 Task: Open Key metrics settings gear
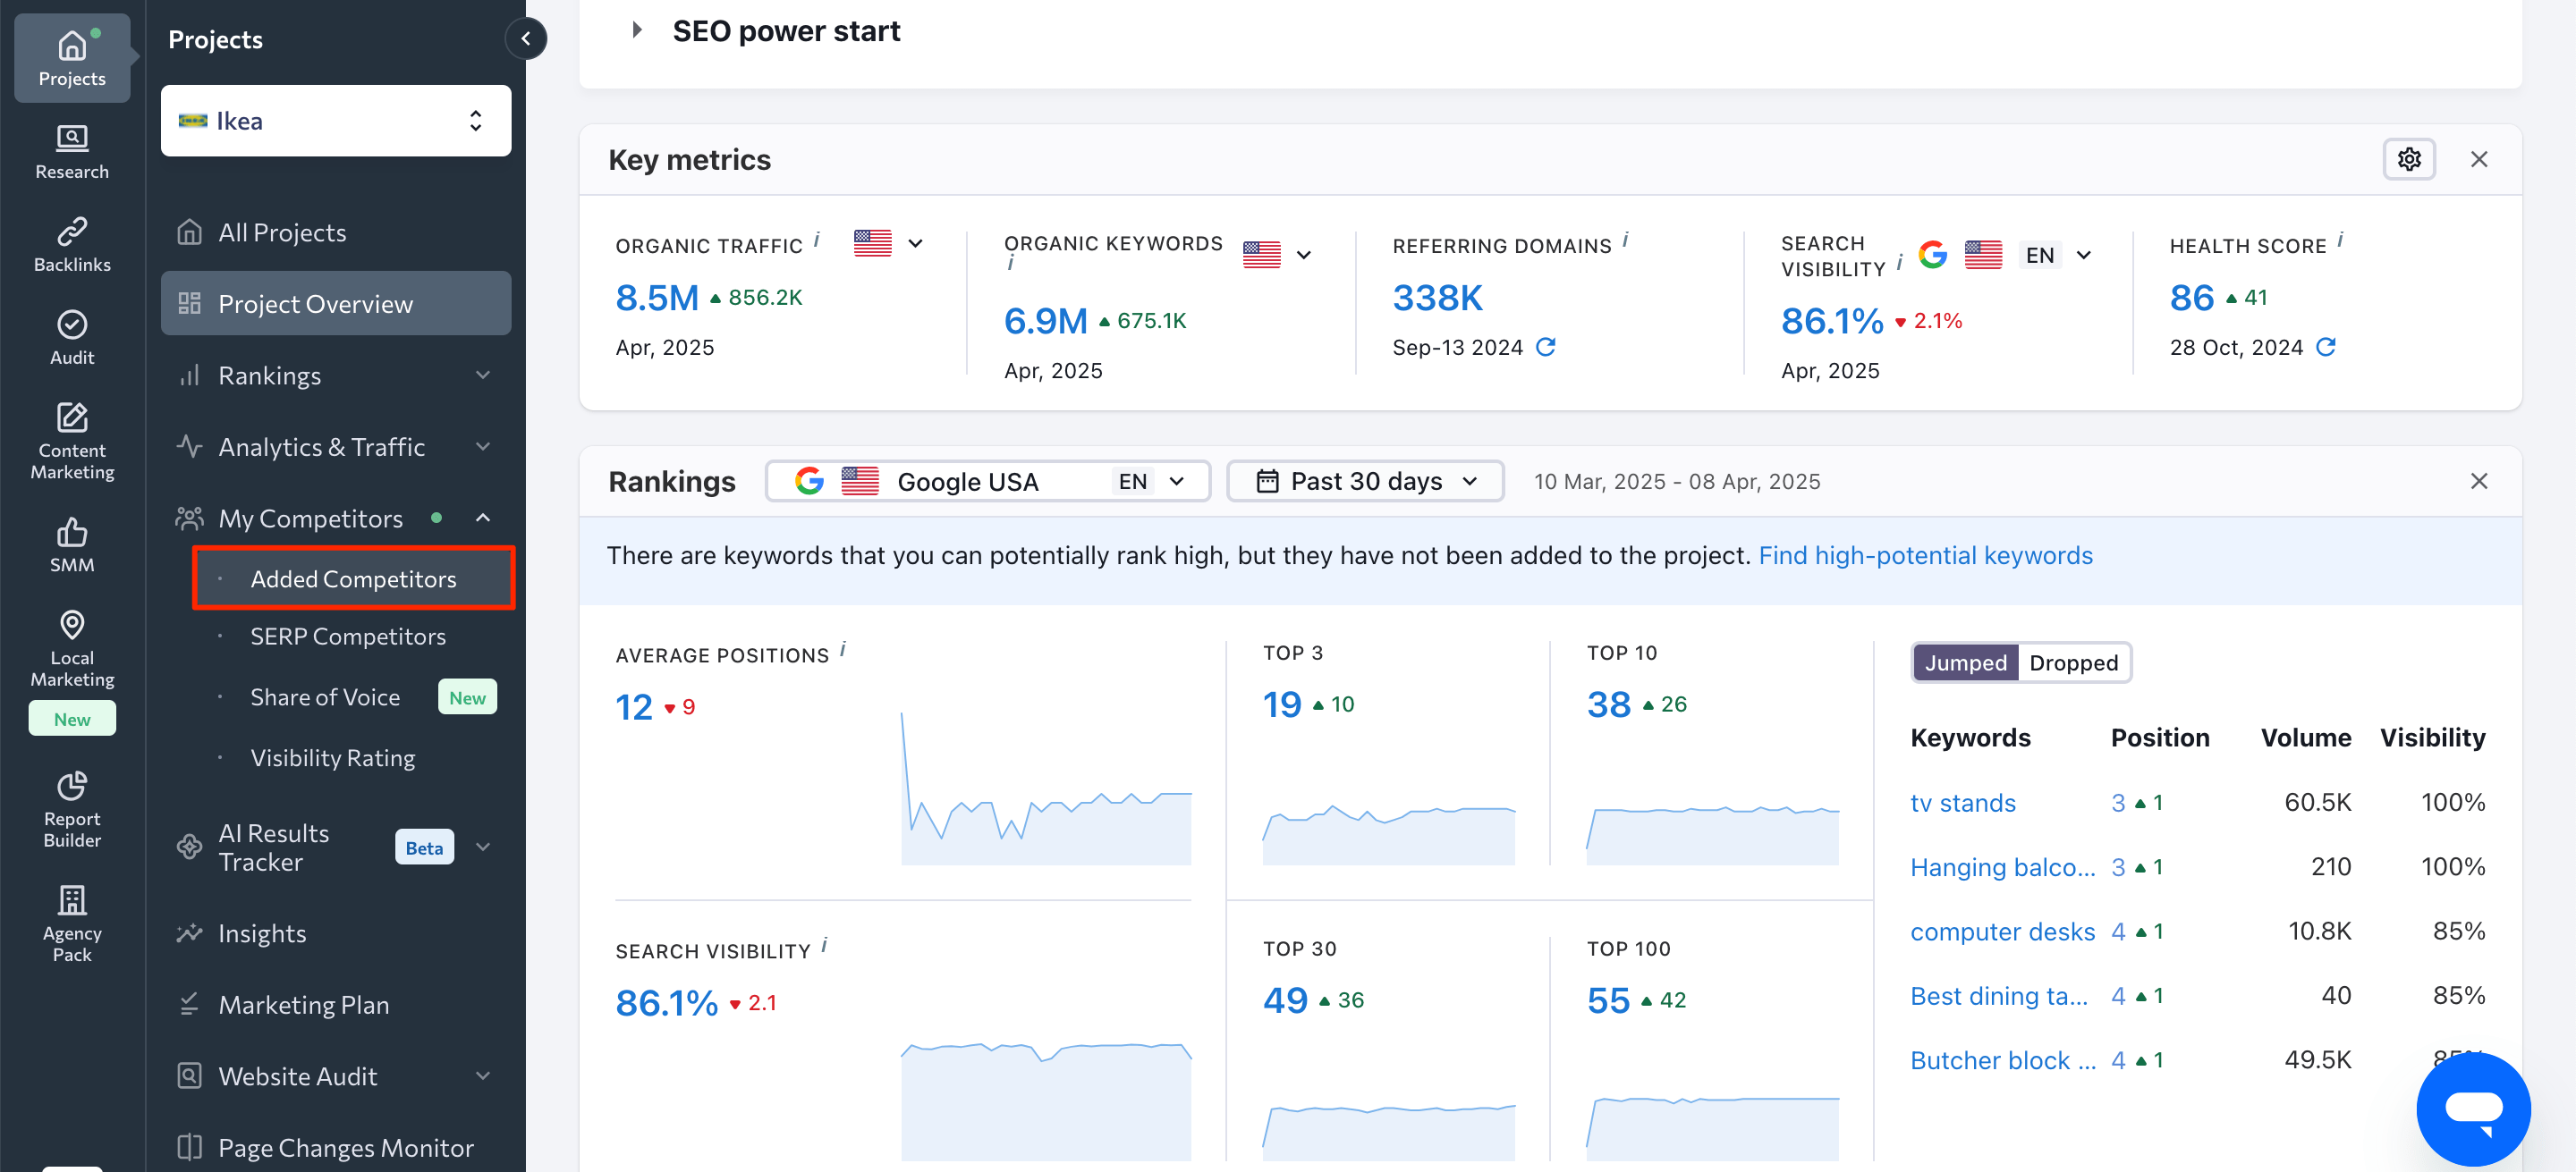click(x=2409, y=159)
